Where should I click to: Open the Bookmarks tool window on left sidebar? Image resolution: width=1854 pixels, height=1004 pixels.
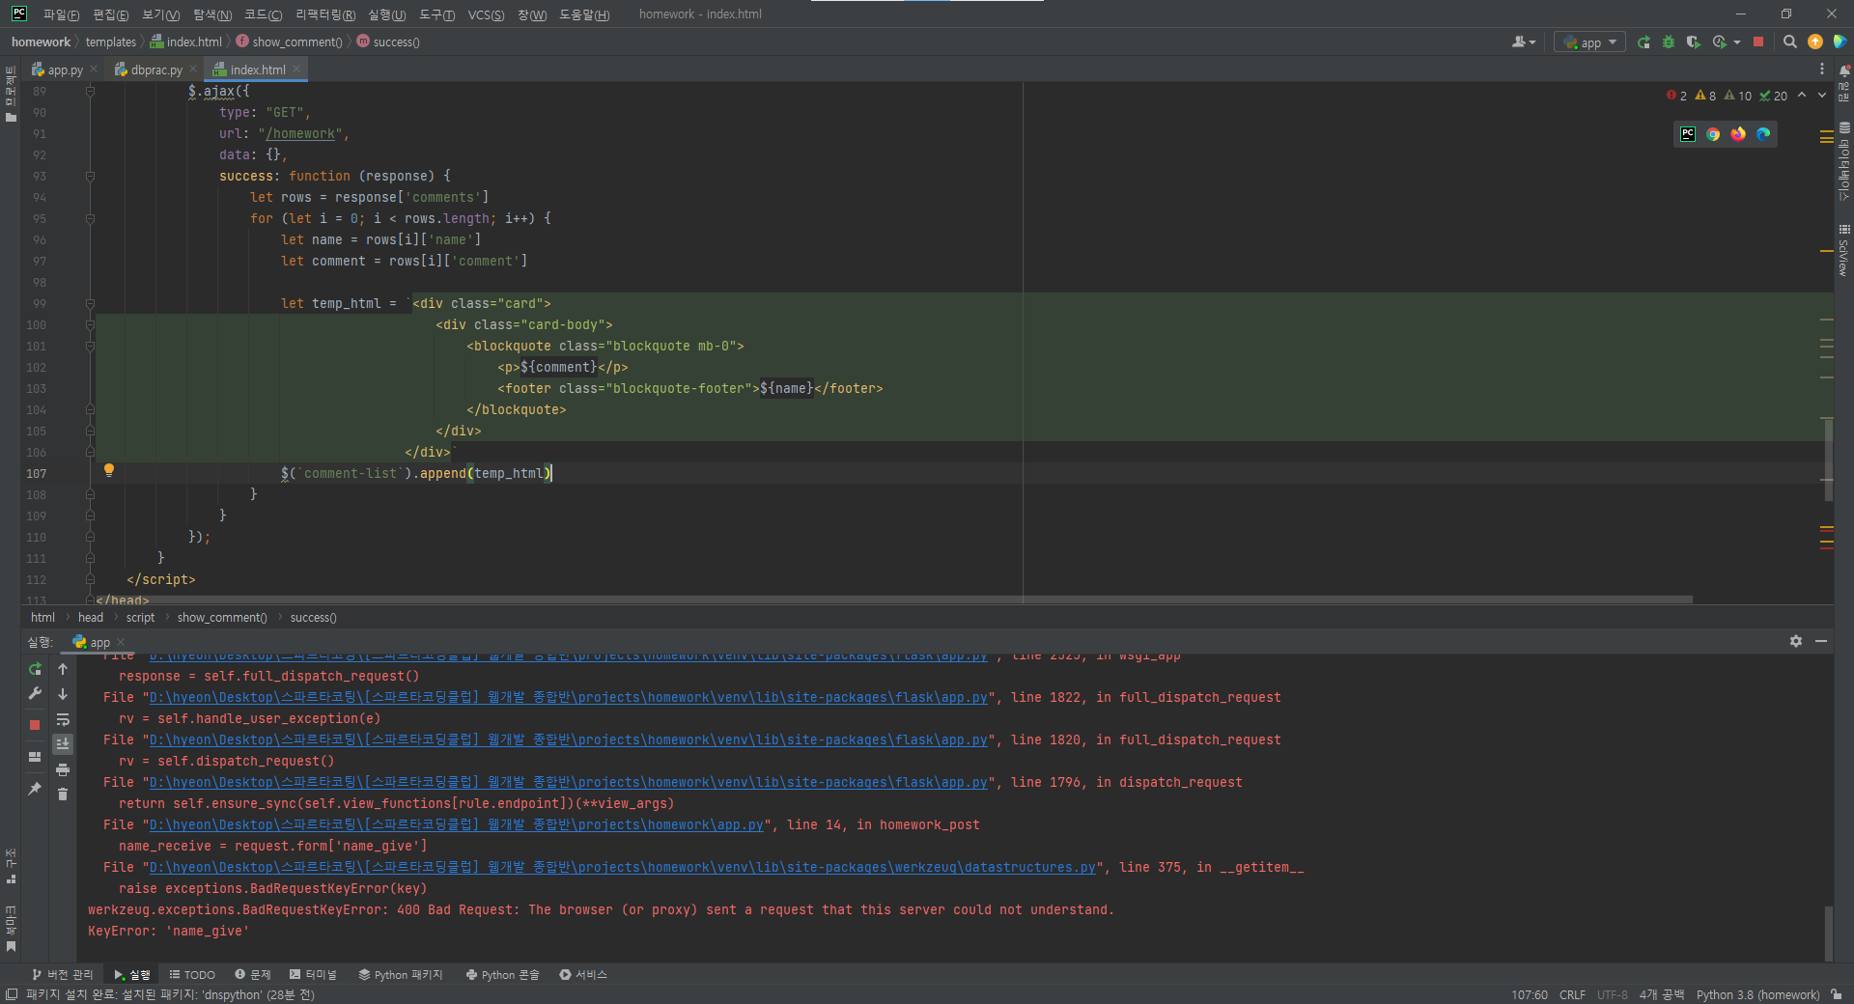[x=11, y=929]
